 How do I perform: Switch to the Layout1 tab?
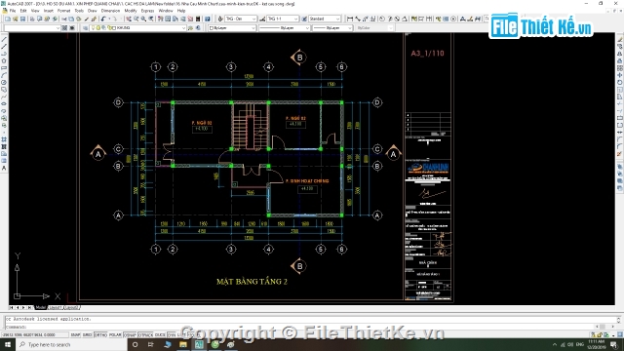[x=56, y=308]
